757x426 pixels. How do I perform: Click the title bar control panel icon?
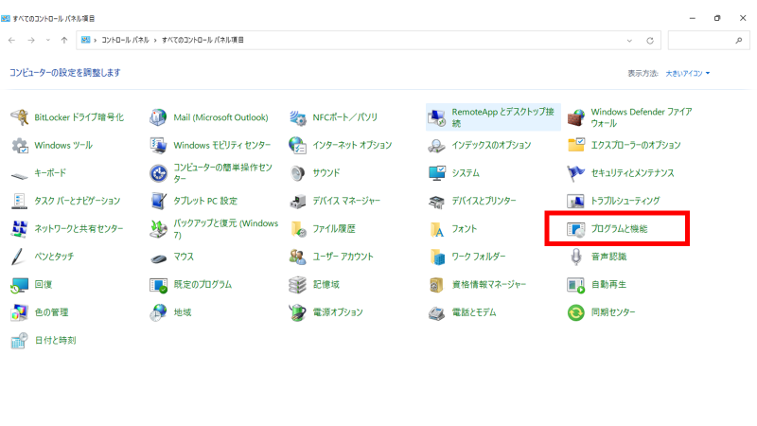pyautogui.click(x=6, y=18)
